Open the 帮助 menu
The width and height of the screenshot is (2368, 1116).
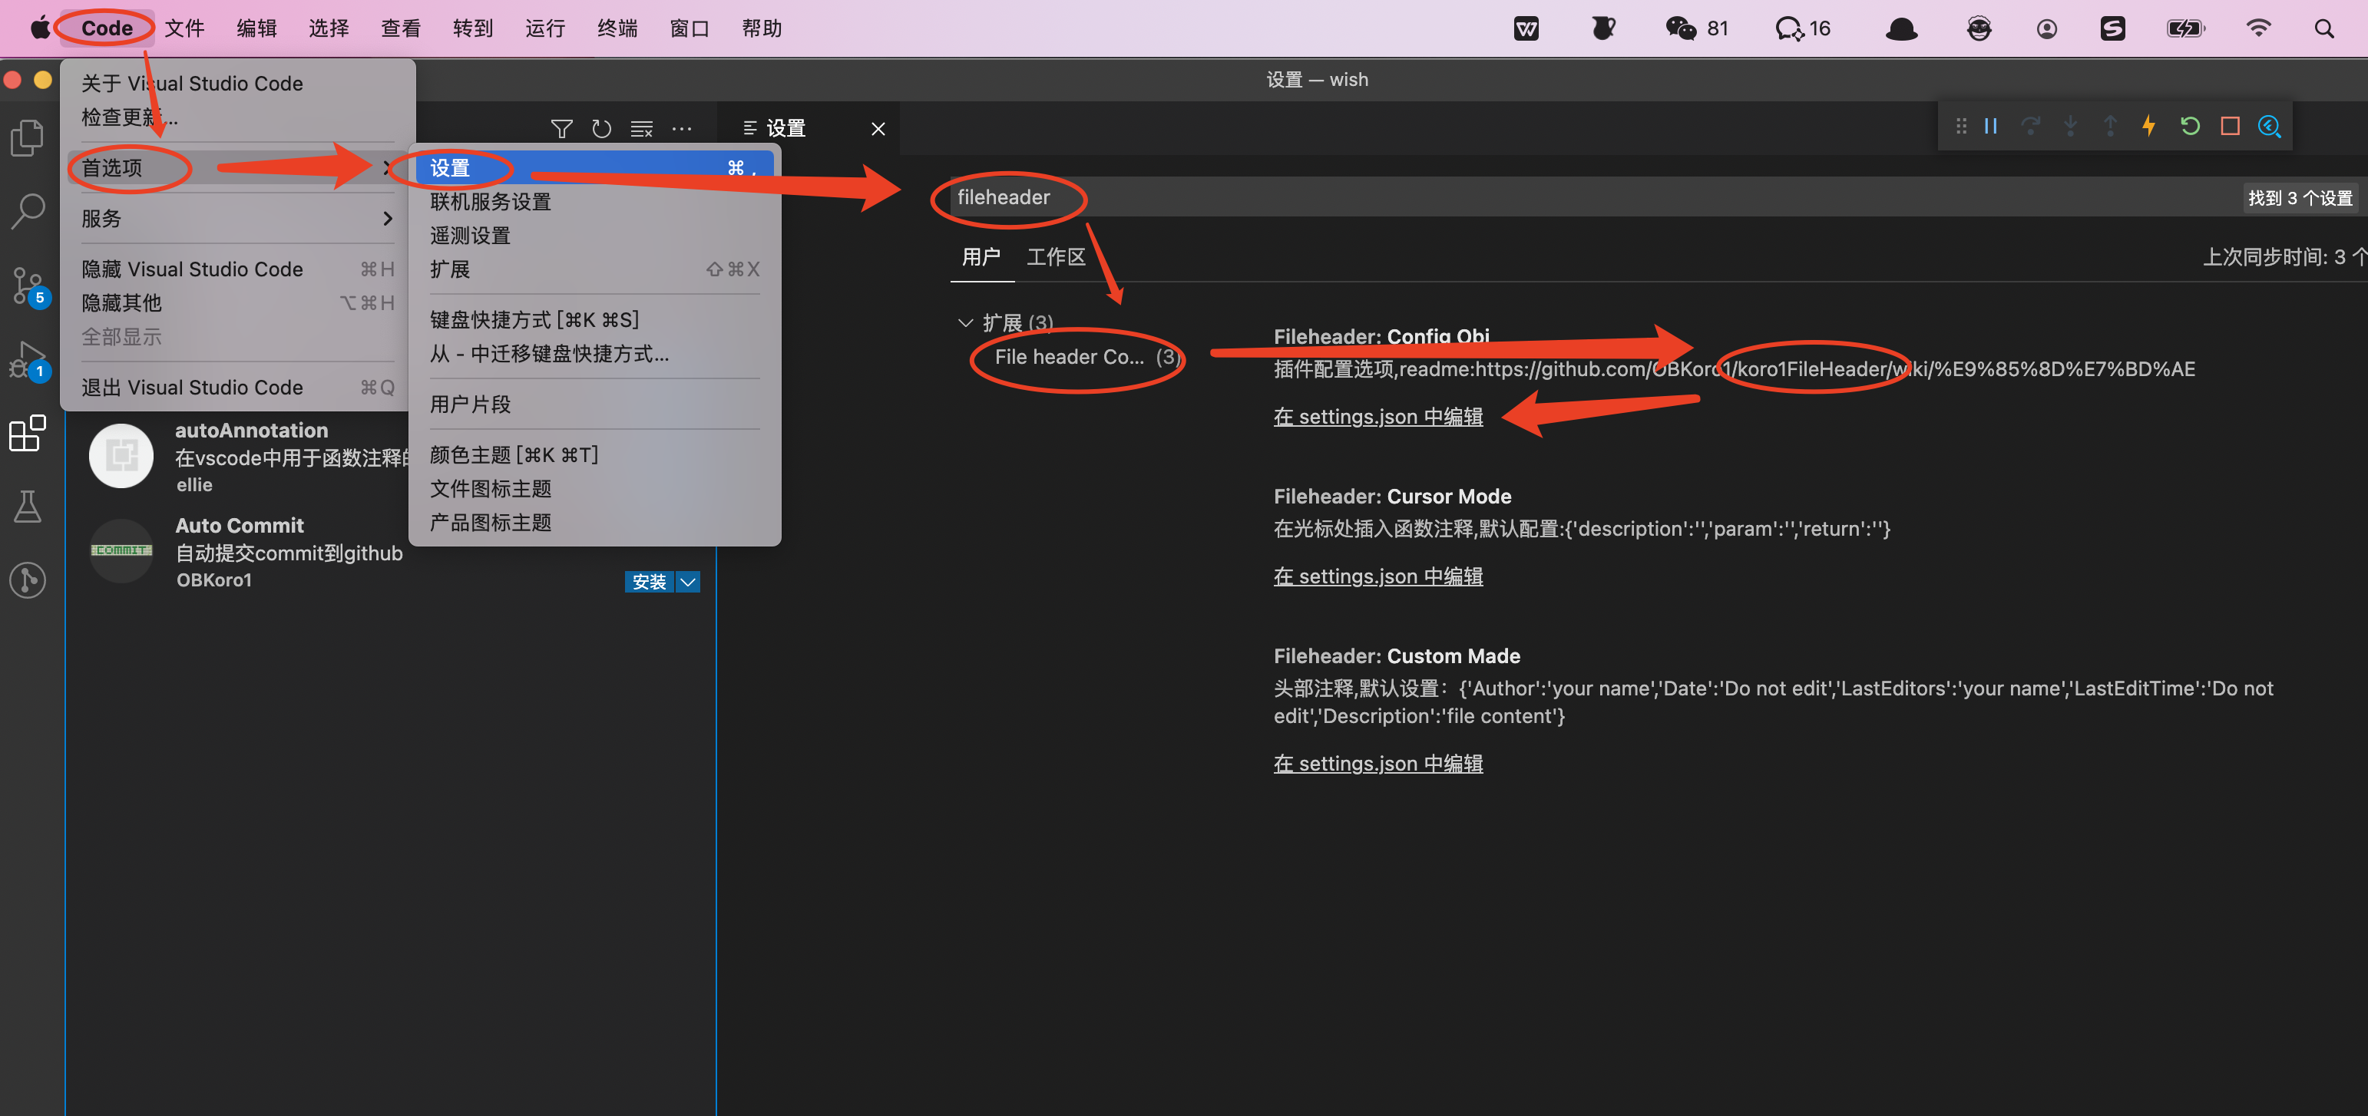761,28
